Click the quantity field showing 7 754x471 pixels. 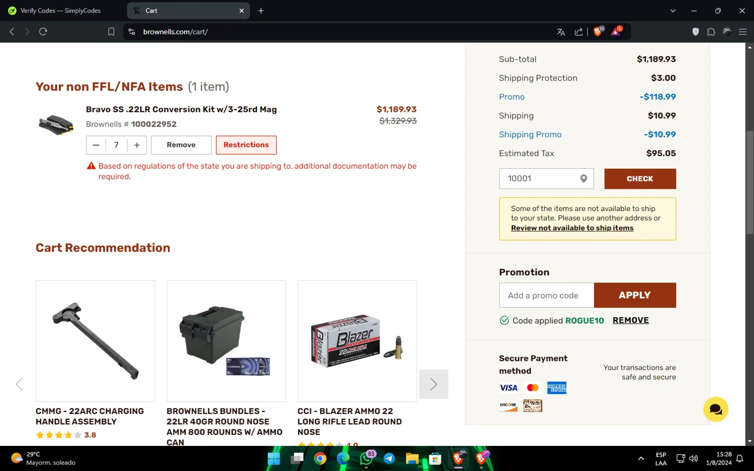pos(116,145)
